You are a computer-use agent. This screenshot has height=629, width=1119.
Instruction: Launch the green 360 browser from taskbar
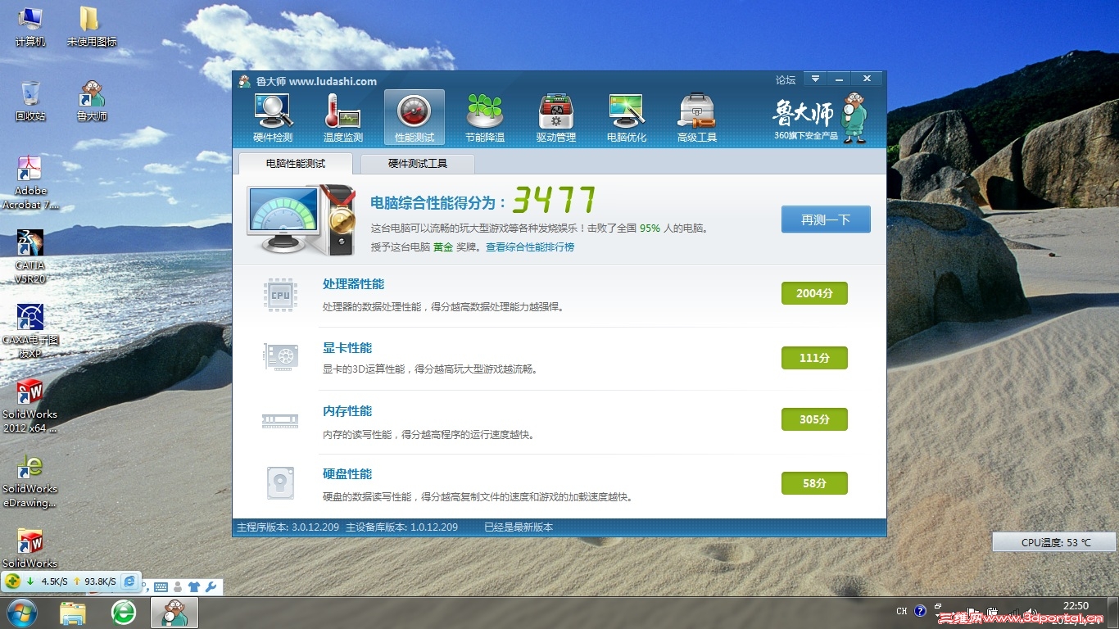click(124, 612)
